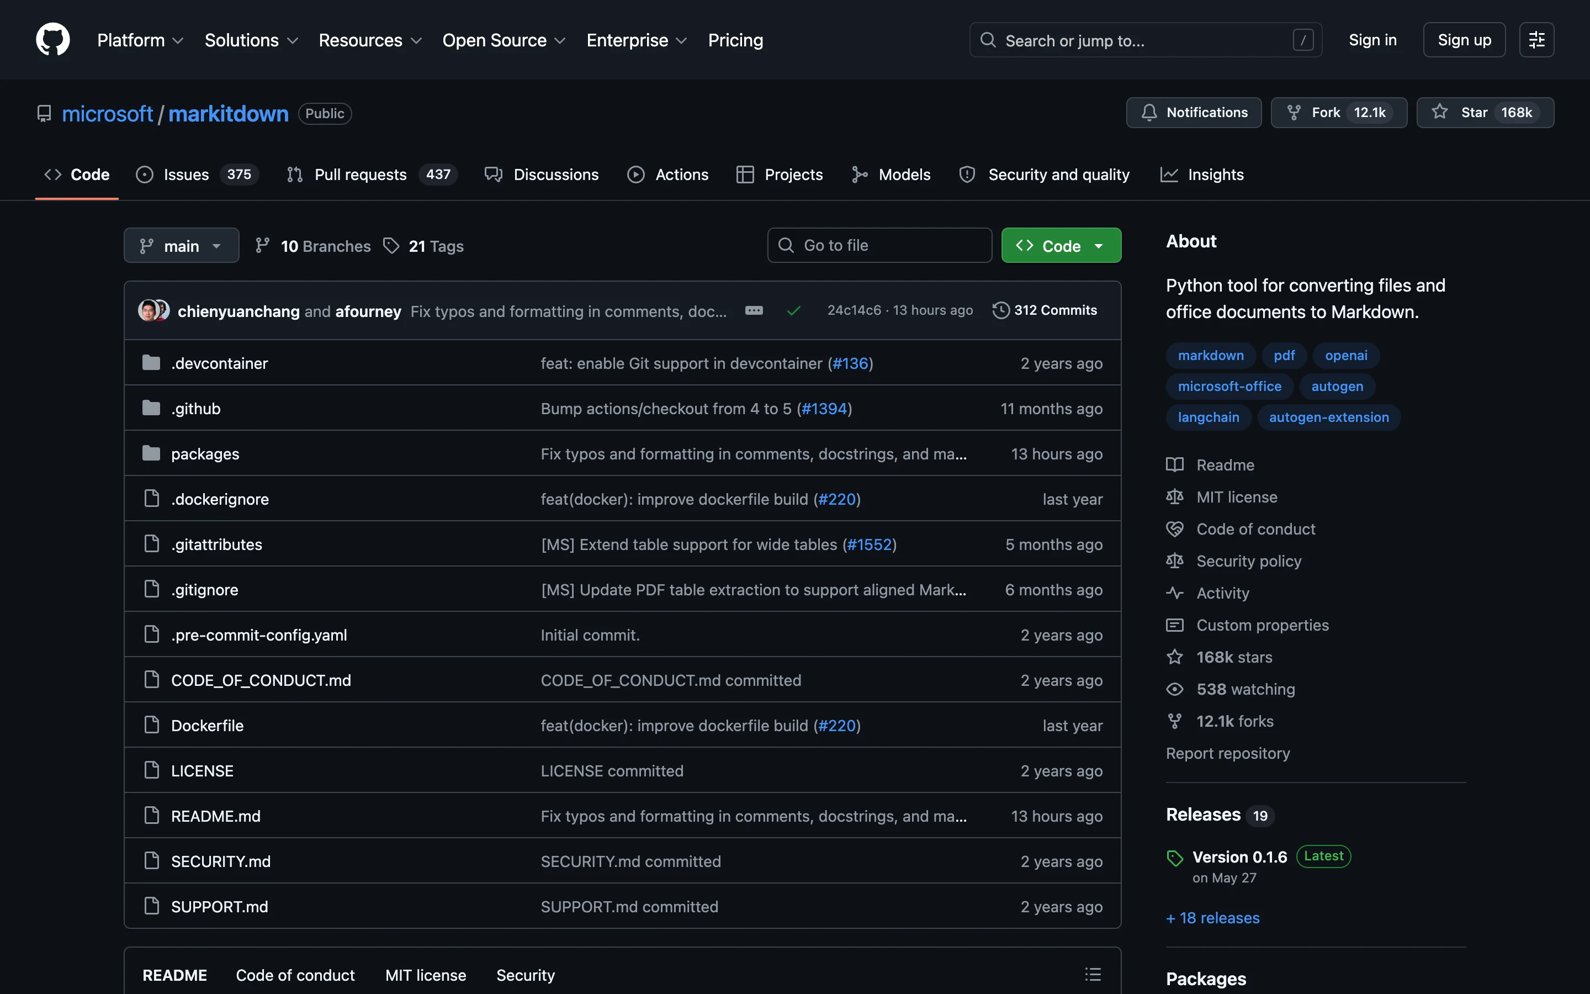Select the openai topic tag
The image size is (1590, 994).
pyautogui.click(x=1345, y=355)
